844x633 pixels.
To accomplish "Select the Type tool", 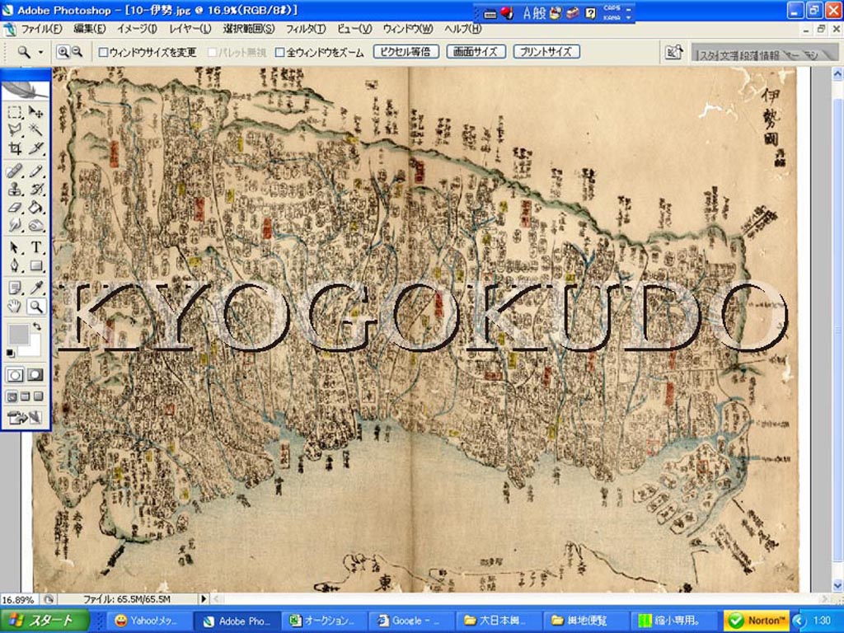I will tap(35, 247).
